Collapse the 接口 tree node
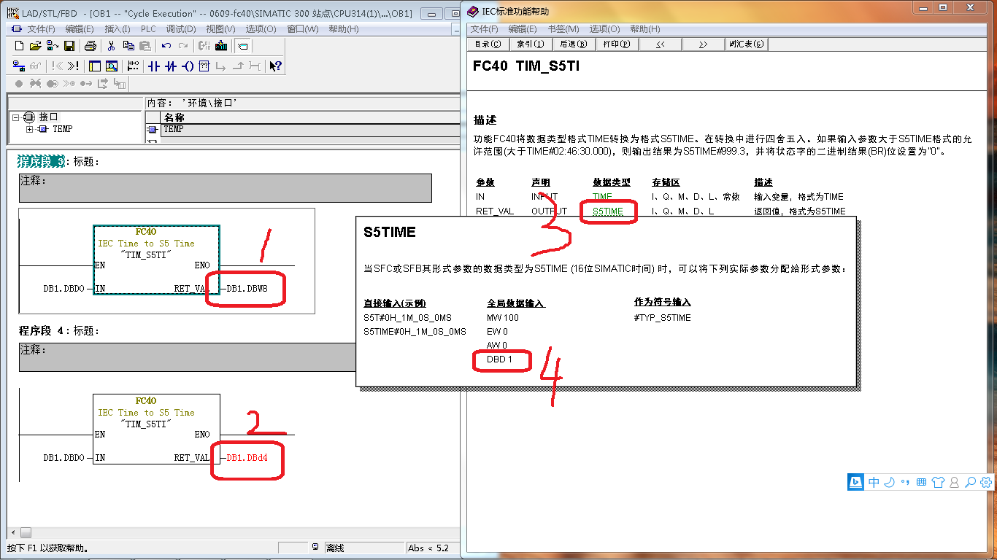The height and width of the screenshot is (560, 997). pyautogui.click(x=17, y=117)
